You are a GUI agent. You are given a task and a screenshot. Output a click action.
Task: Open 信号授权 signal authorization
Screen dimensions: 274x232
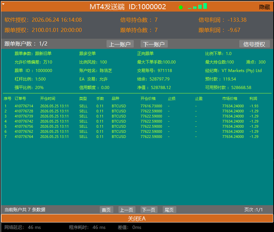[255, 44]
